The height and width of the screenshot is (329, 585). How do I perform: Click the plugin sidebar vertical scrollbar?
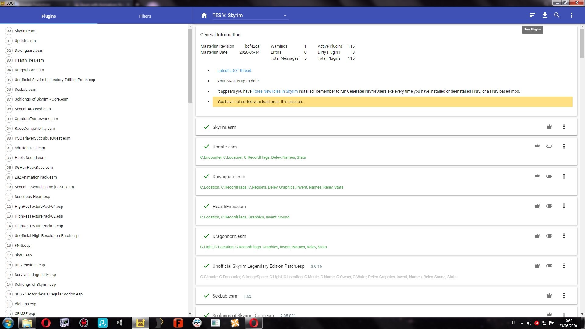coord(190,66)
